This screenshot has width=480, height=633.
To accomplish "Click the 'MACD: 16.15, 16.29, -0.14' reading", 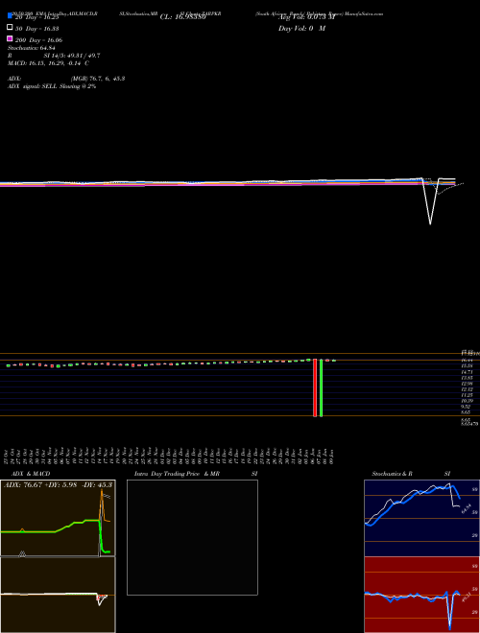I will (46, 63).
